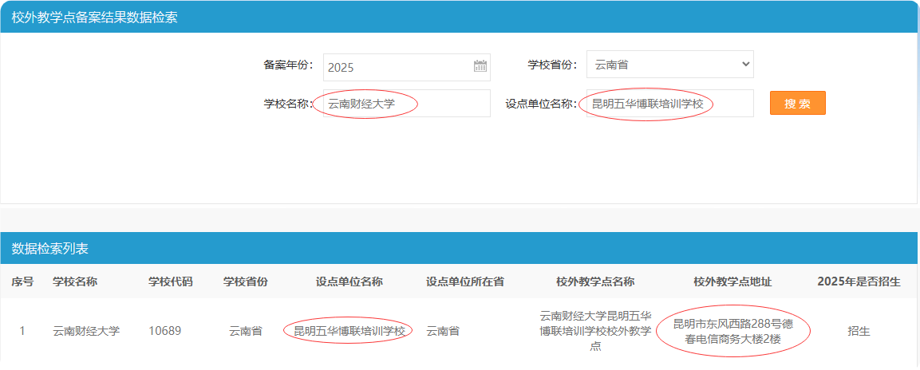The width and height of the screenshot is (920, 370).
Task: Select the 设点单位所在省 column header
Action: coord(464,281)
